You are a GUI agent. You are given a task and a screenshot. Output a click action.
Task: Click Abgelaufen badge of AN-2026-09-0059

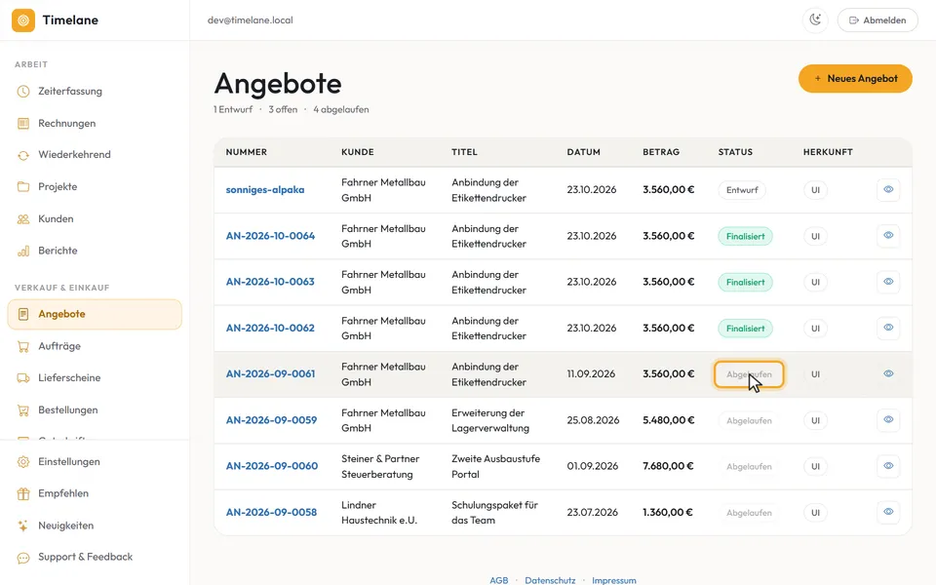pos(749,421)
